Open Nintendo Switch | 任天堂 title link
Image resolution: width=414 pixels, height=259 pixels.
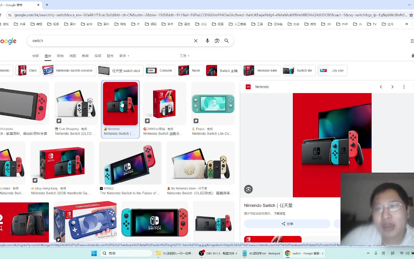pyautogui.click(x=268, y=205)
